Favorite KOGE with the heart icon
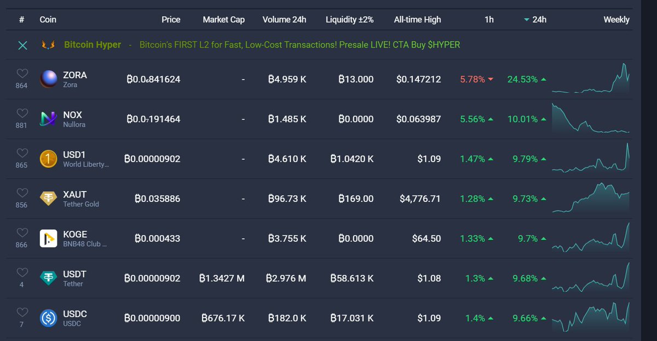 click(22, 233)
